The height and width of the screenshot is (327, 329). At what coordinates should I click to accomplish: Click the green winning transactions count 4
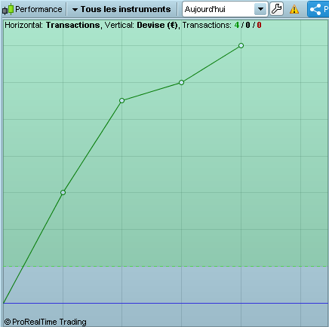pos(237,25)
